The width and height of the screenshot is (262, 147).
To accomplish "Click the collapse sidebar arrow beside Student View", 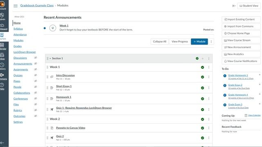I will click(x=234, y=6).
